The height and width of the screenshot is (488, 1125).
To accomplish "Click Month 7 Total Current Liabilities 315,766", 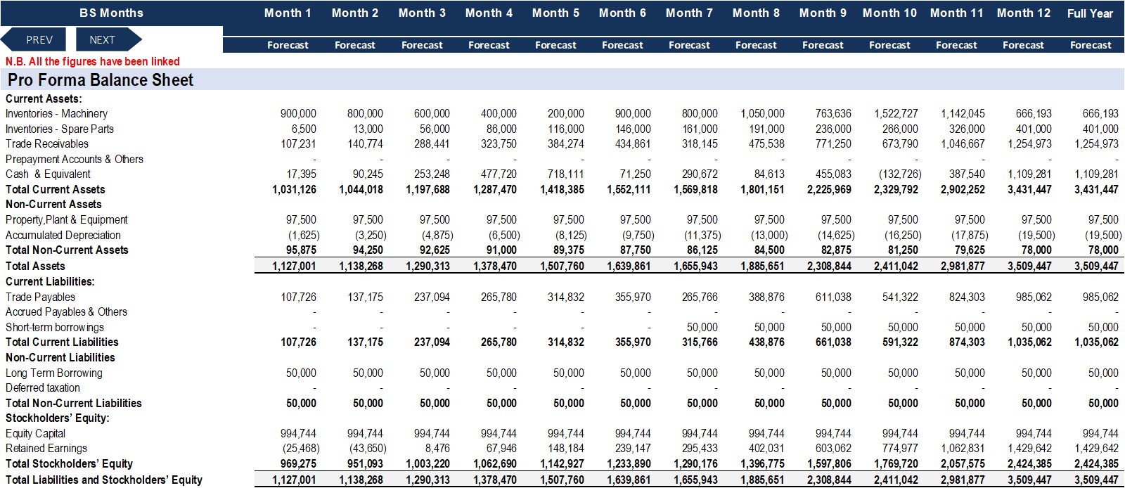I will (x=700, y=342).
